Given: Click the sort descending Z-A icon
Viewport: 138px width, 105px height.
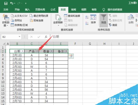Looking at the screenshot, I should click(87, 23).
